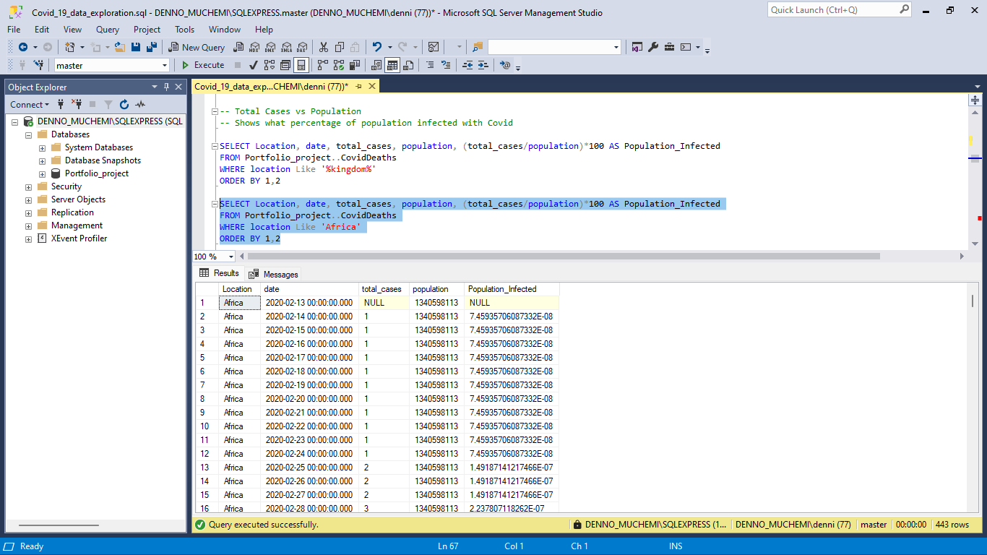Viewport: 987px width, 555px height.
Task: Click the Change Connection icon beside the database box
Action: 39,65
